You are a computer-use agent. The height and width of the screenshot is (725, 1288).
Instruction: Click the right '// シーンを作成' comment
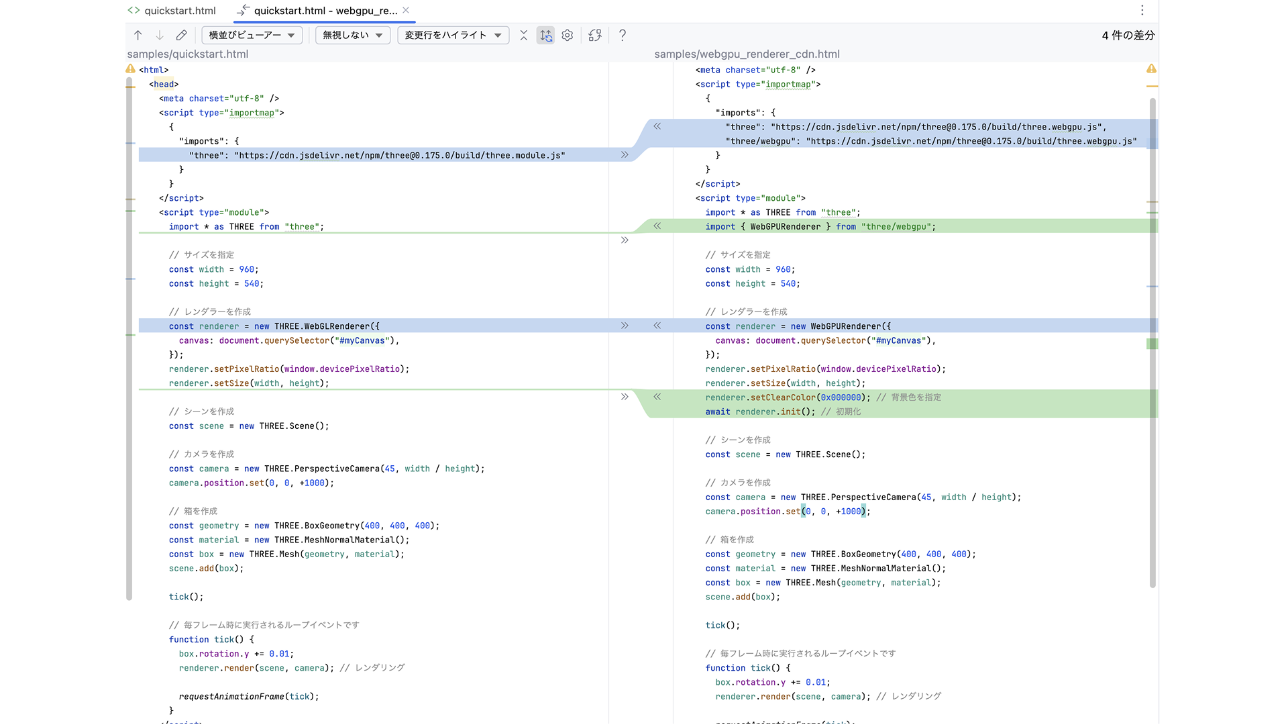738,440
